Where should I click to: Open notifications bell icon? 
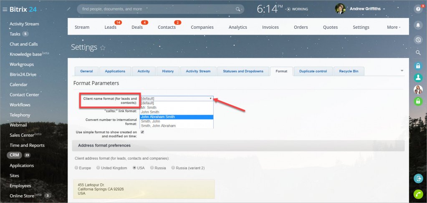click(x=418, y=25)
